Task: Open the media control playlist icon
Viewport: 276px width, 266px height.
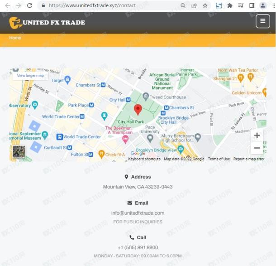Action: (241, 5)
